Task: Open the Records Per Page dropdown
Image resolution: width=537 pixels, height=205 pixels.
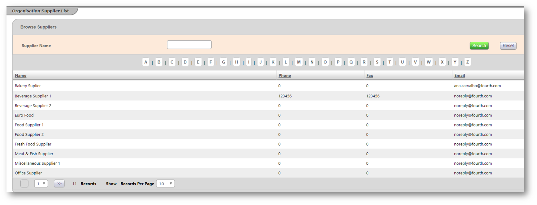Action: (166, 184)
